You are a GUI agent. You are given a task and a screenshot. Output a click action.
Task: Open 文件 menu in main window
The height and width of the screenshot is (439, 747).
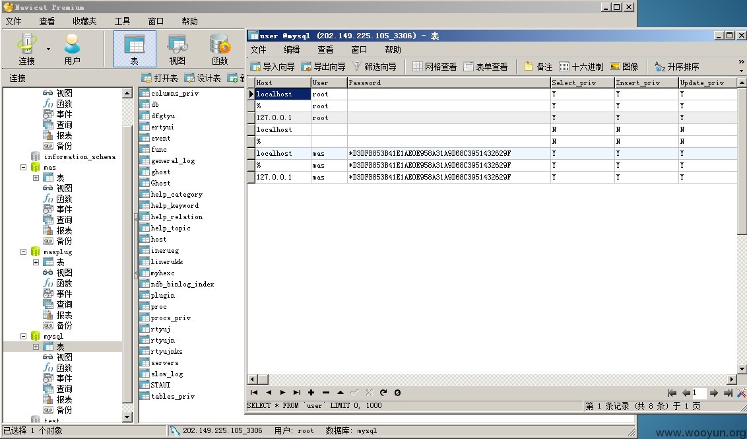pyautogui.click(x=13, y=21)
